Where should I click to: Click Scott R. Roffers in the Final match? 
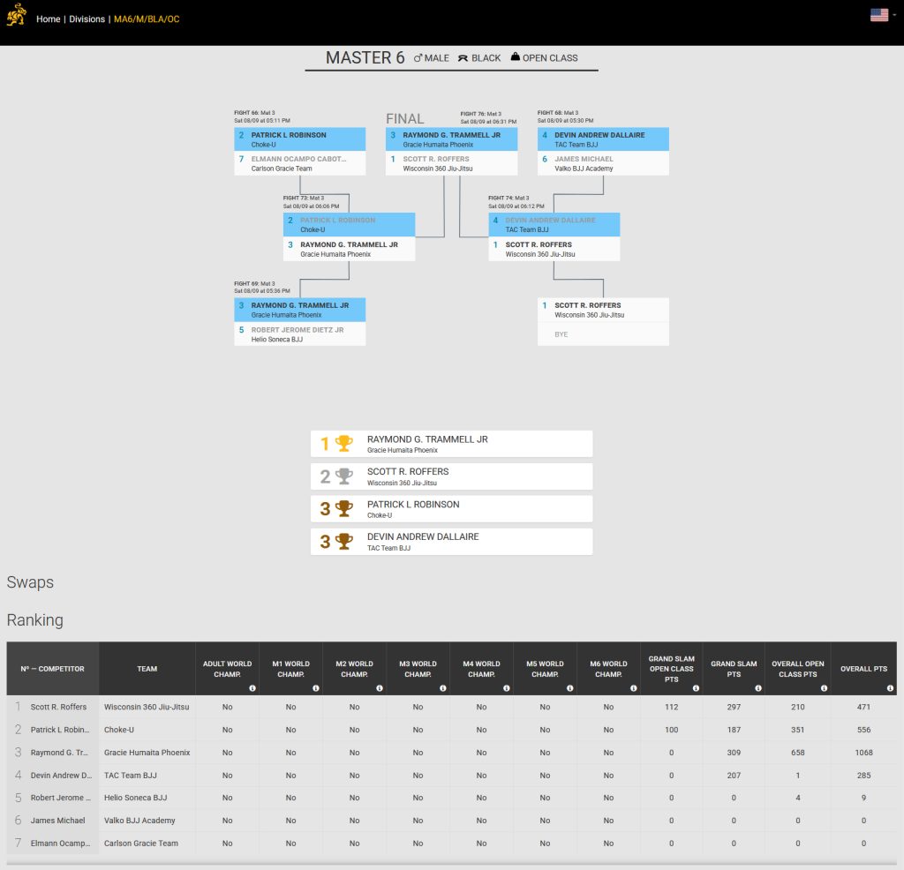point(451,163)
